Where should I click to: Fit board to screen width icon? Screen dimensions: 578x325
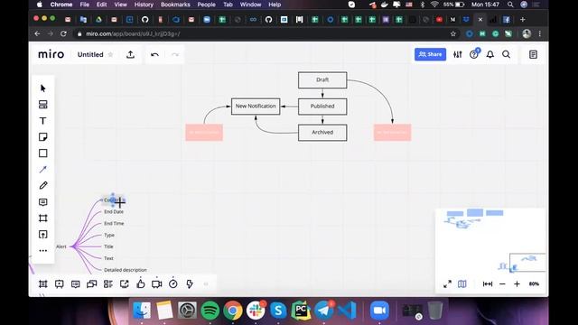coord(488,284)
